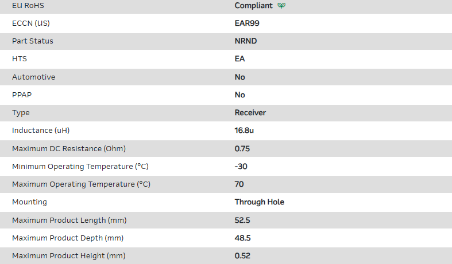Select the EAR99 ECCN value
The image size is (452, 264).
coord(247,23)
